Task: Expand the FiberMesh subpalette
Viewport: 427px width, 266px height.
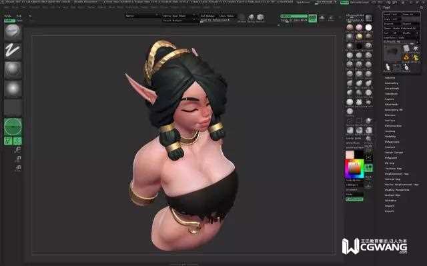Action: click(x=392, y=105)
